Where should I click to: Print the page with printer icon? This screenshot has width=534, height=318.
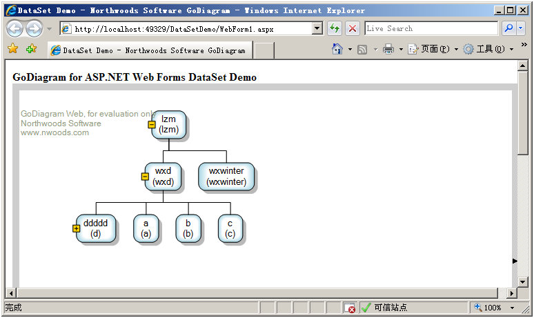point(388,50)
